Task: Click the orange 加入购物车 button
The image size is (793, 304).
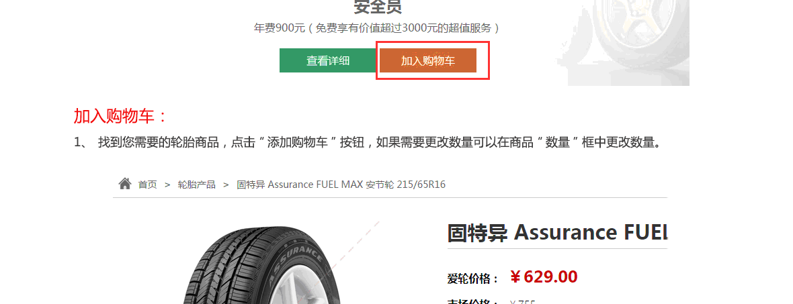Action: pos(428,60)
